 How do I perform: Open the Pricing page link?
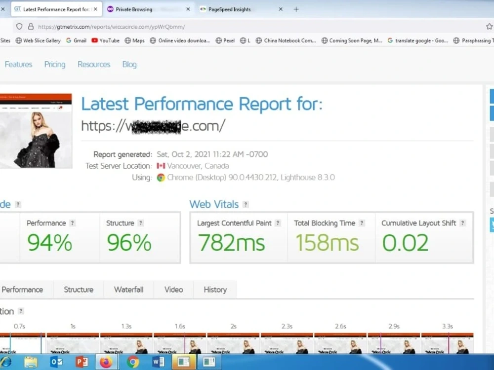55,65
